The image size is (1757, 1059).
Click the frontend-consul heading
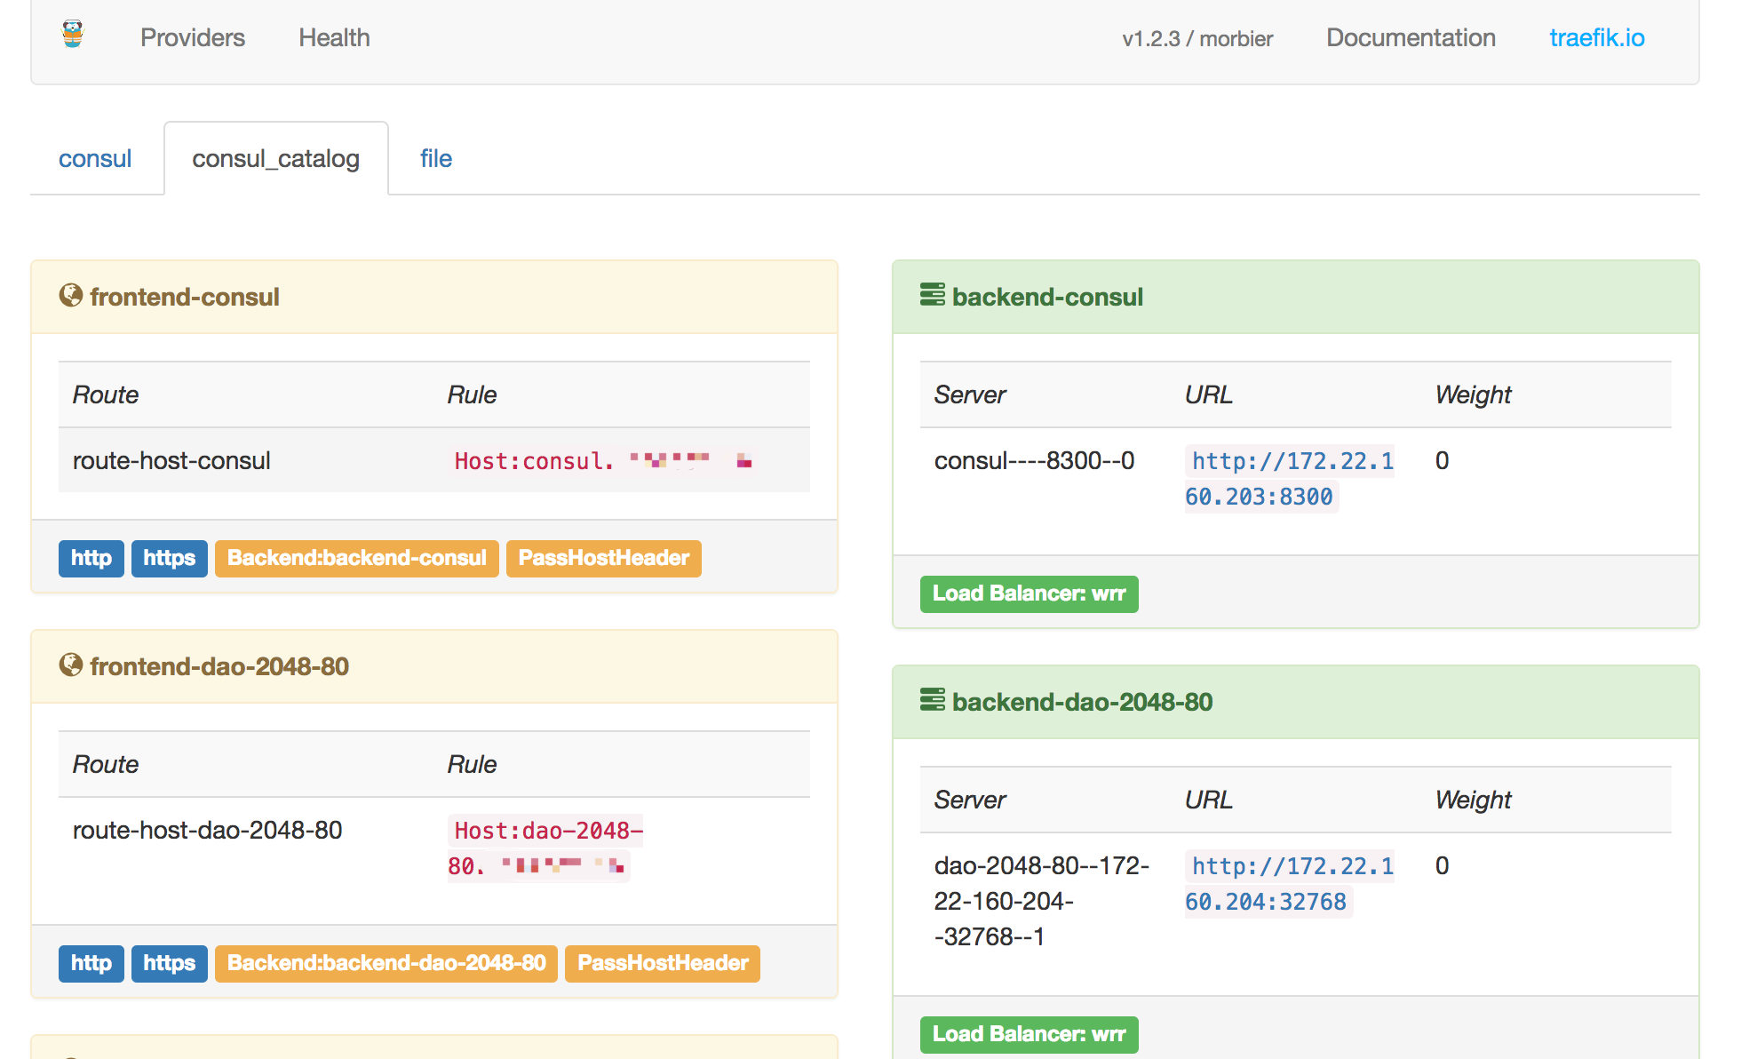click(185, 297)
